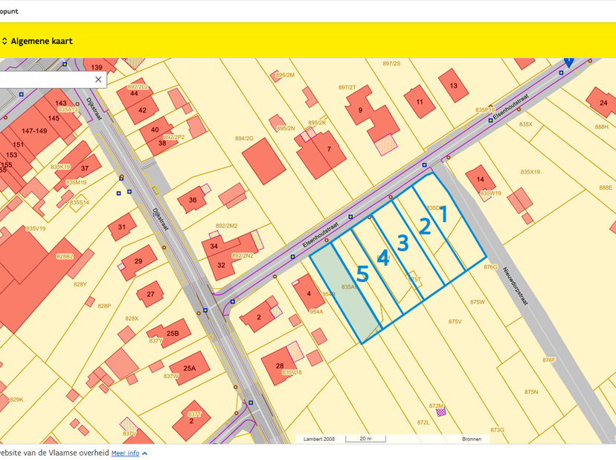This screenshot has height=460, width=616.
Task: Clear the search box with the X
Action: tap(98, 80)
